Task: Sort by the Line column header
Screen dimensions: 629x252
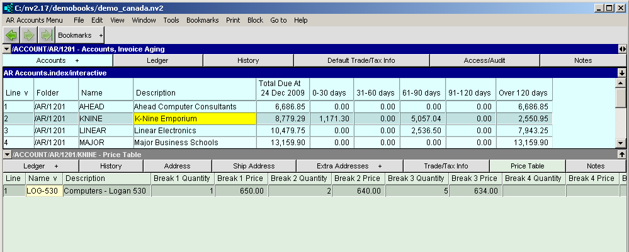Action: click(x=17, y=92)
